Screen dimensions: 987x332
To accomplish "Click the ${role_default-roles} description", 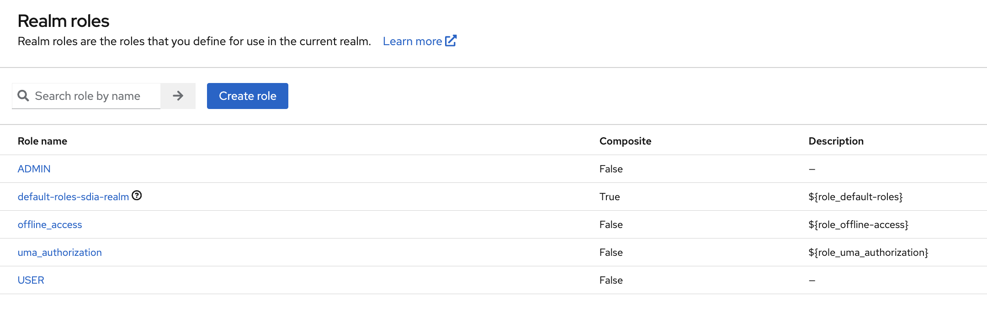I will point(855,197).
